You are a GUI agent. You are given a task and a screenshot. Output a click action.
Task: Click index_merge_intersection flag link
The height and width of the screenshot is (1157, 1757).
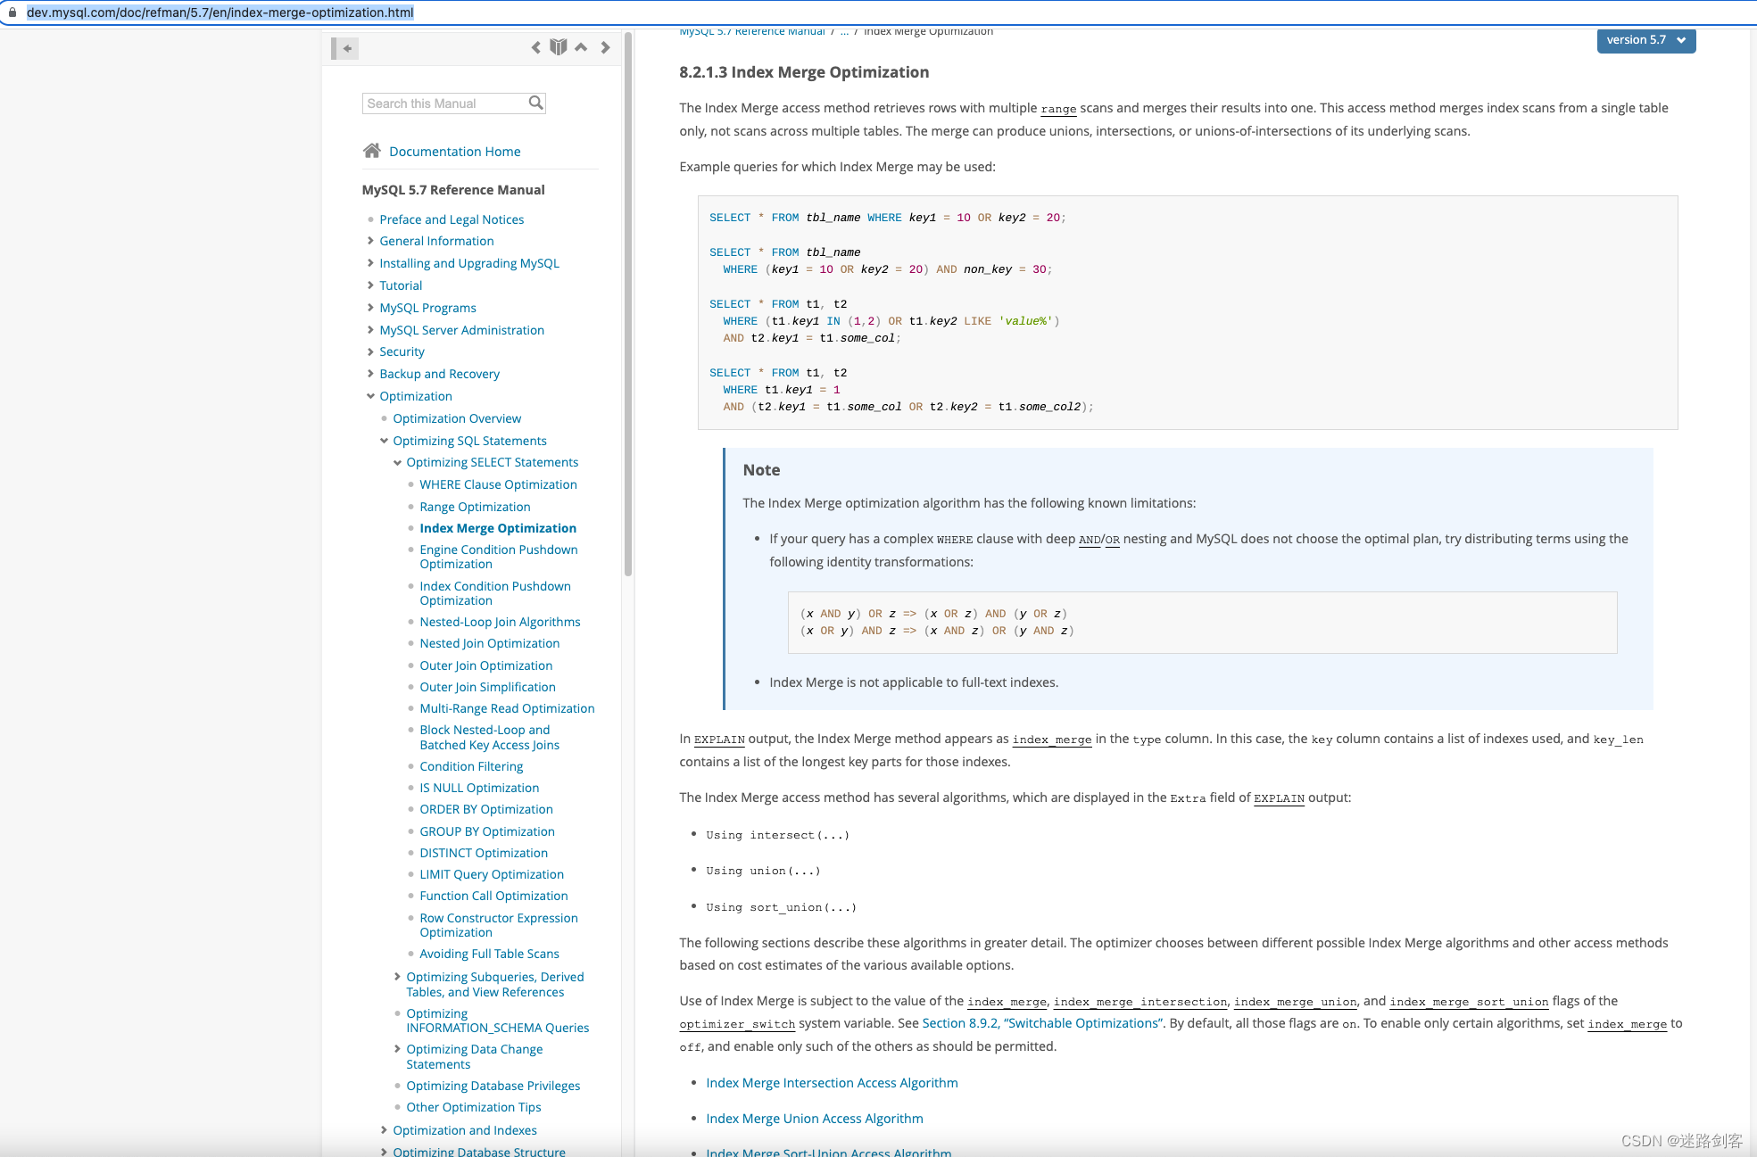click(1140, 1002)
